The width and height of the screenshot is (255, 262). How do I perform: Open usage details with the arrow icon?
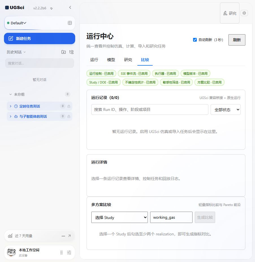coord(70,236)
